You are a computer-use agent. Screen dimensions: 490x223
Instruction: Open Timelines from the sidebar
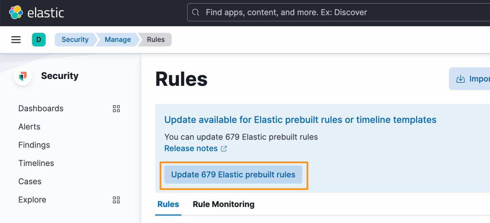pos(36,163)
